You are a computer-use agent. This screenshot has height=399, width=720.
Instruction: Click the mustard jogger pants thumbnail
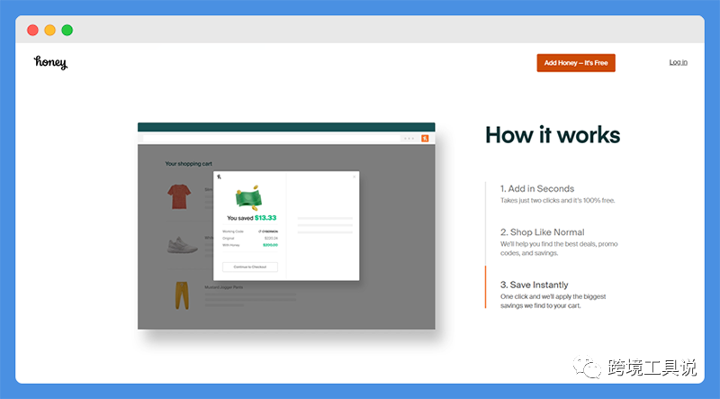[182, 295]
